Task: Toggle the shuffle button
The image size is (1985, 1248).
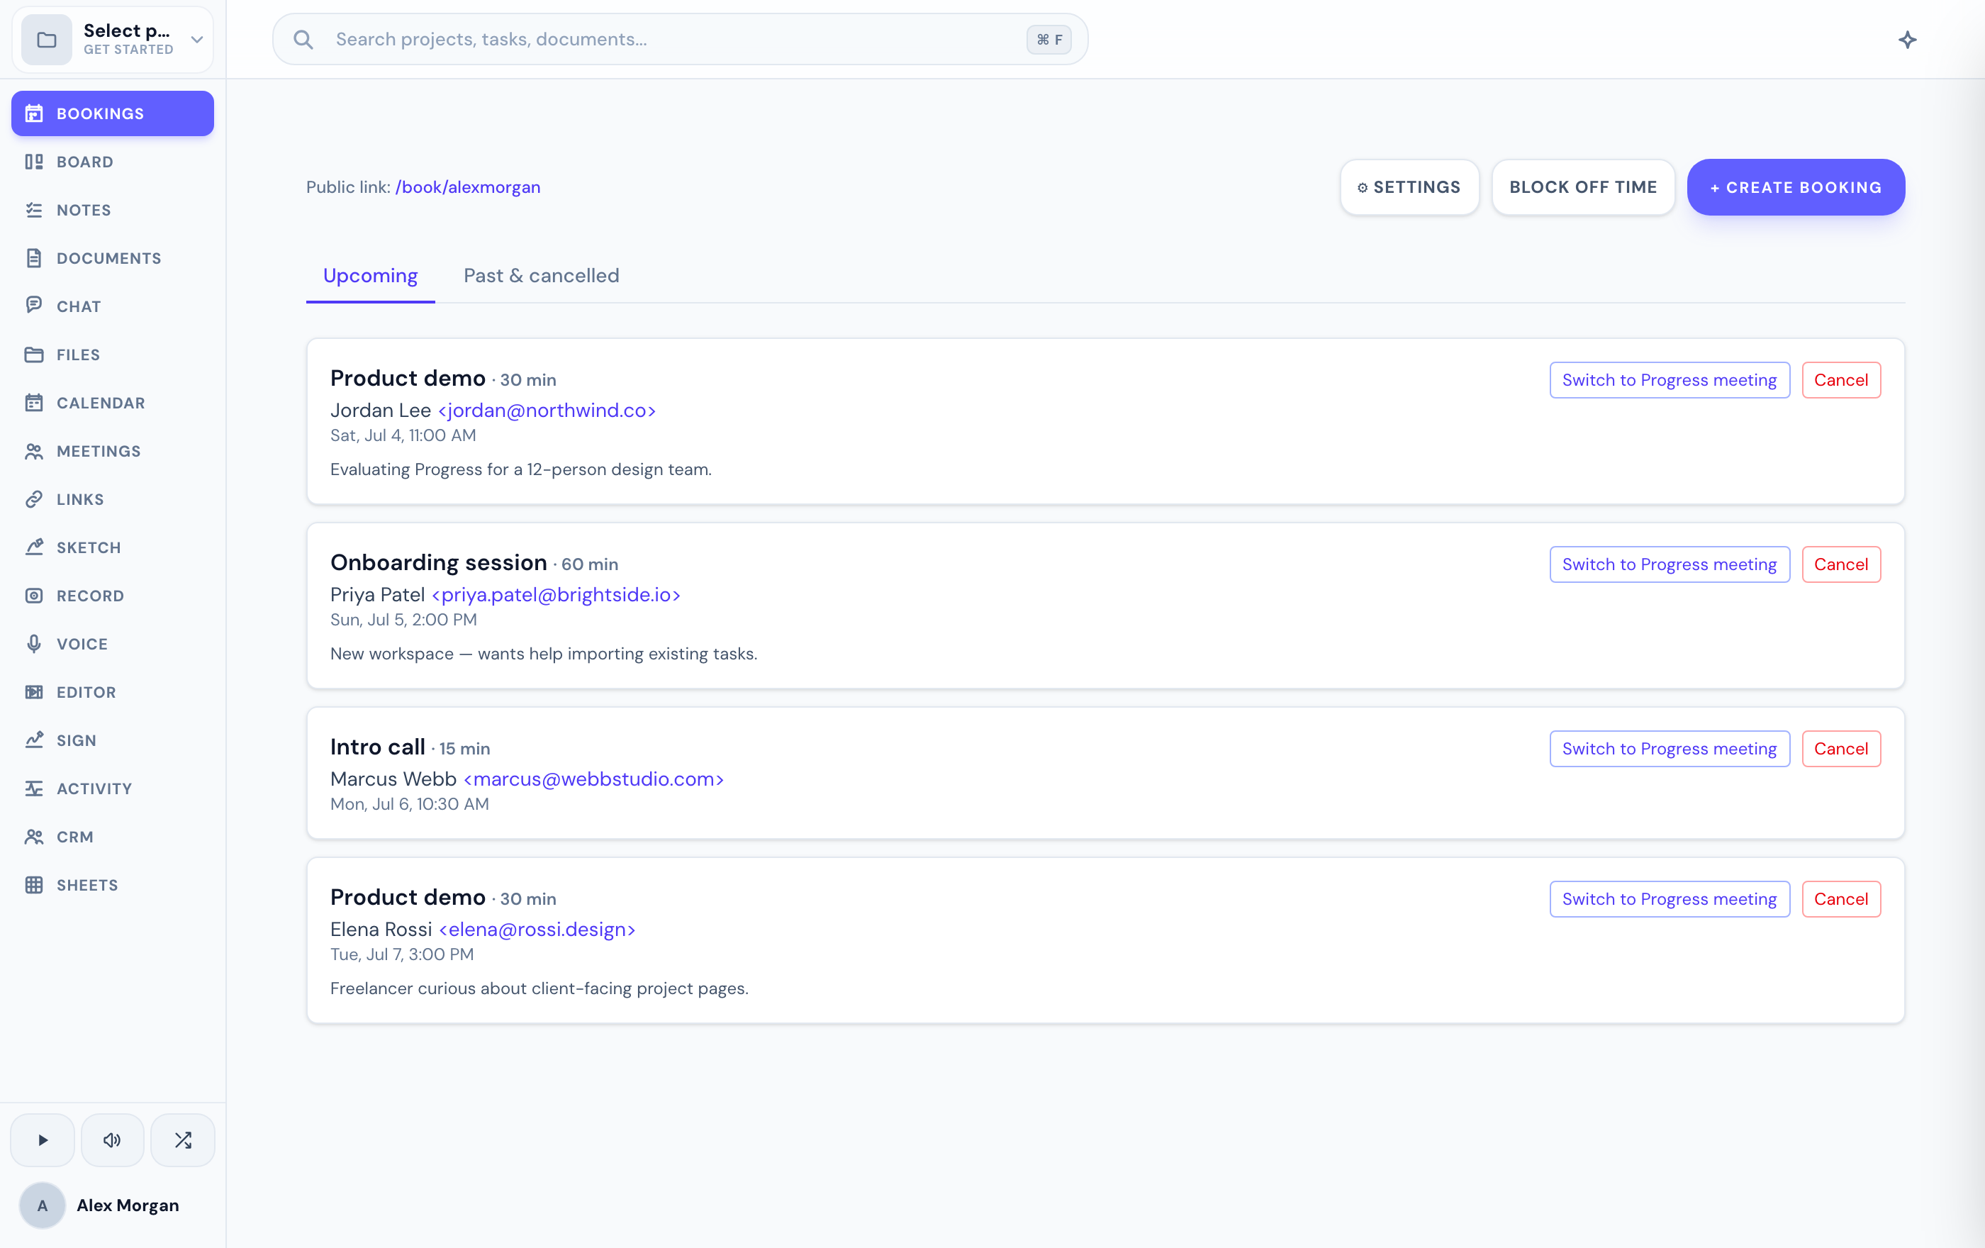Action: click(183, 1140)
